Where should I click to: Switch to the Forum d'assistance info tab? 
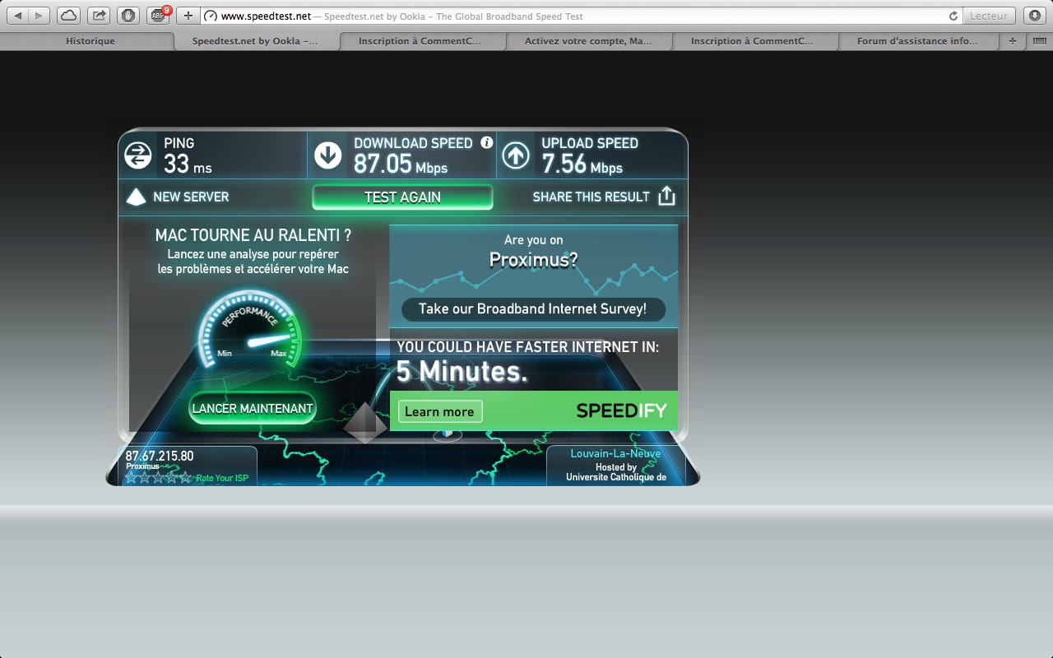coord(918,40)
